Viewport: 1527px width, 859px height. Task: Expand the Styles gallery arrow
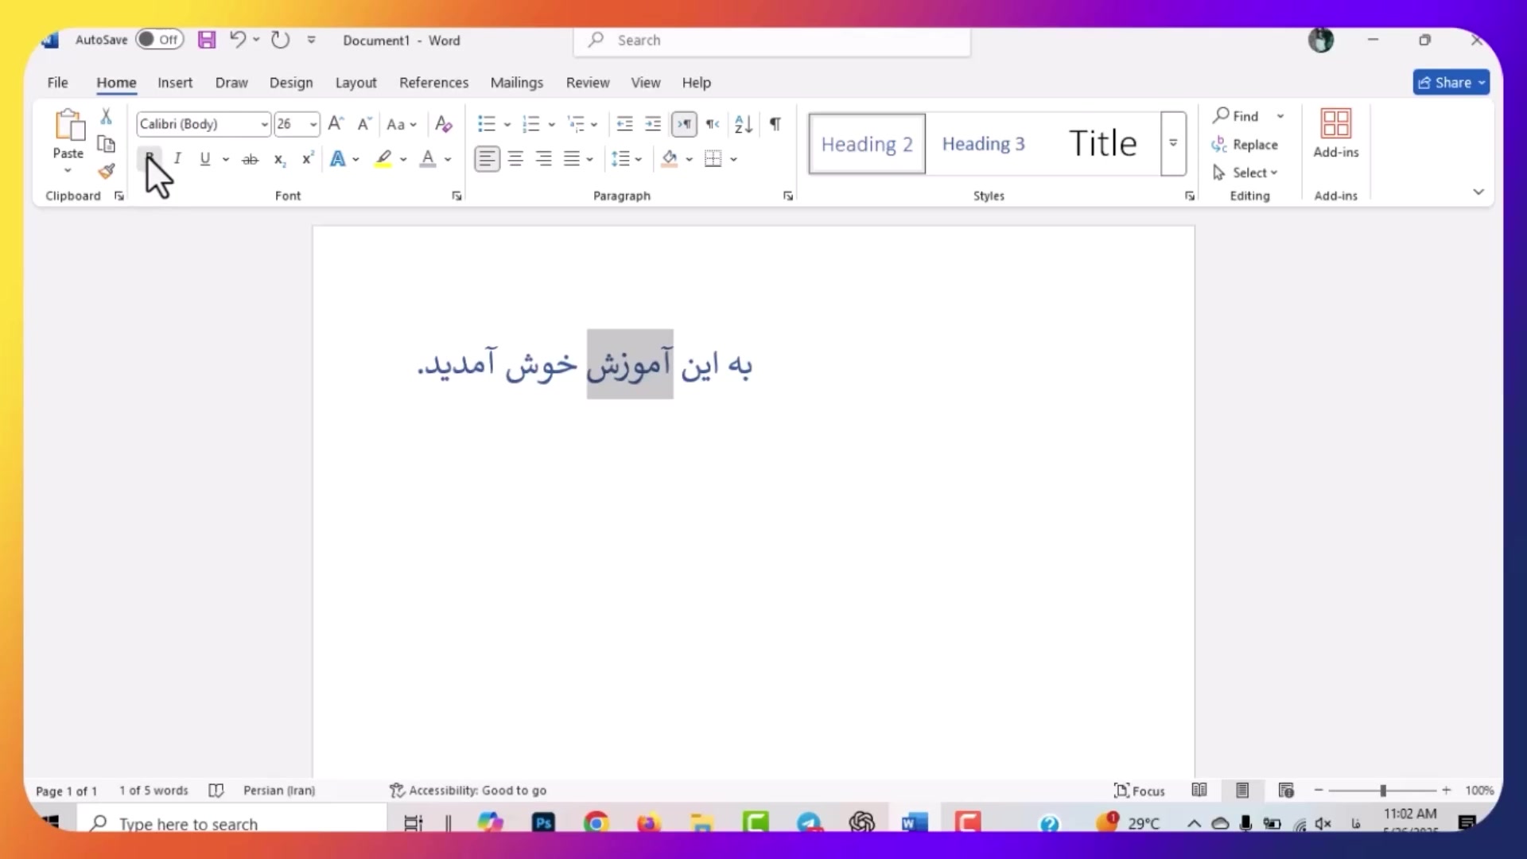[x=1173, y=144]
